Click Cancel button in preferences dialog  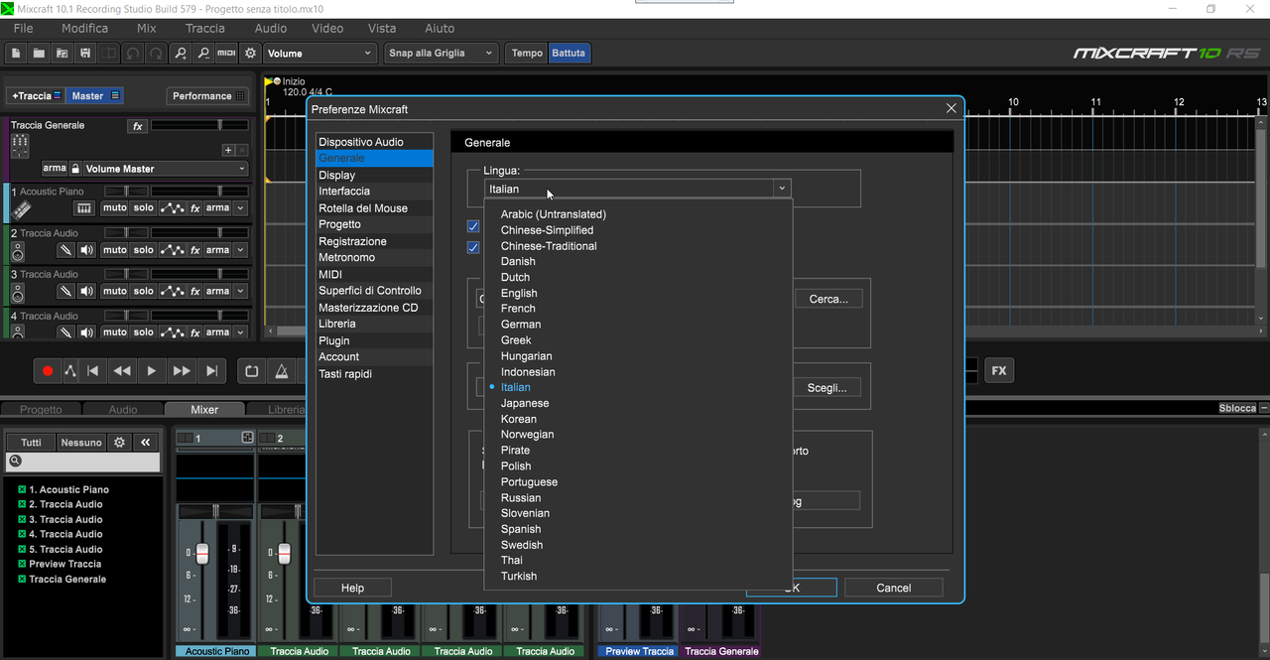[x=894, y=588]
